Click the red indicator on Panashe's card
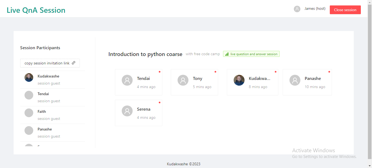The width and height of the screenshot is (372, 168). (329, 71)
